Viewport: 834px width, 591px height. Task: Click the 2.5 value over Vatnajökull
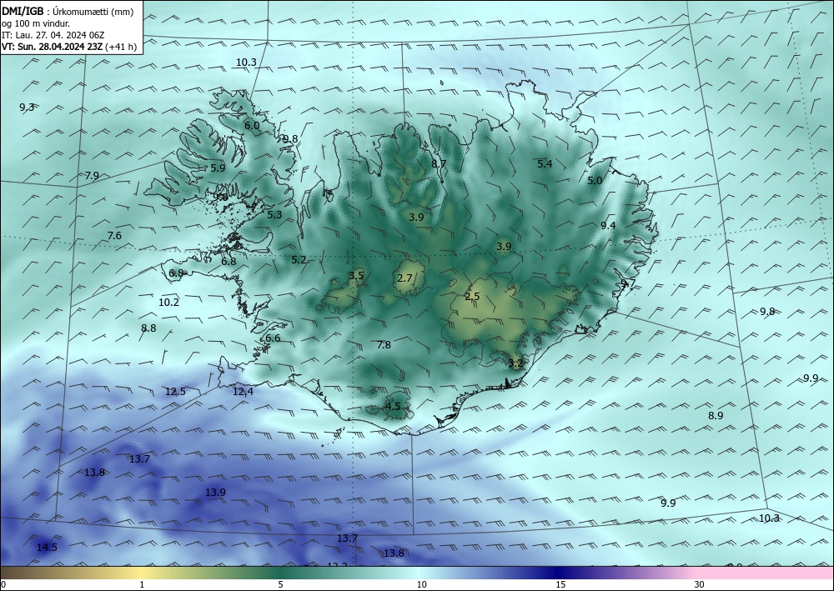click(472, 297)
